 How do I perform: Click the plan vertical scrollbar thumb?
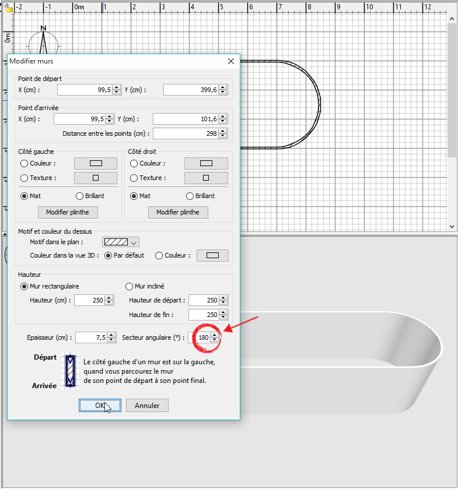click(452, 90)
